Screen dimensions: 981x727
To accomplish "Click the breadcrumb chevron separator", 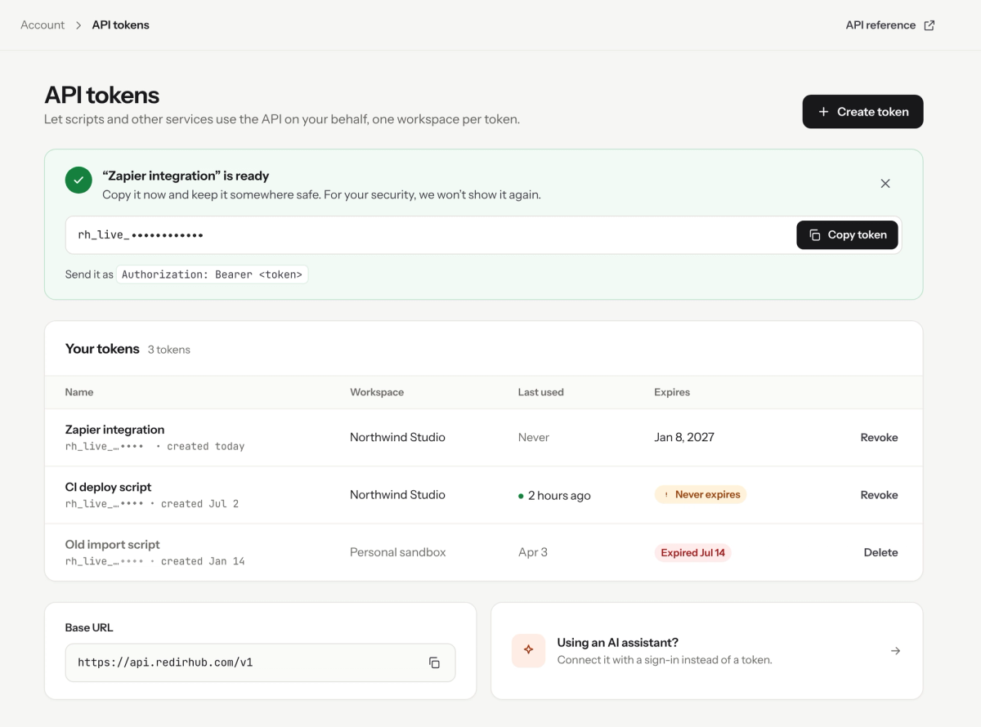I will coord(78,25).
